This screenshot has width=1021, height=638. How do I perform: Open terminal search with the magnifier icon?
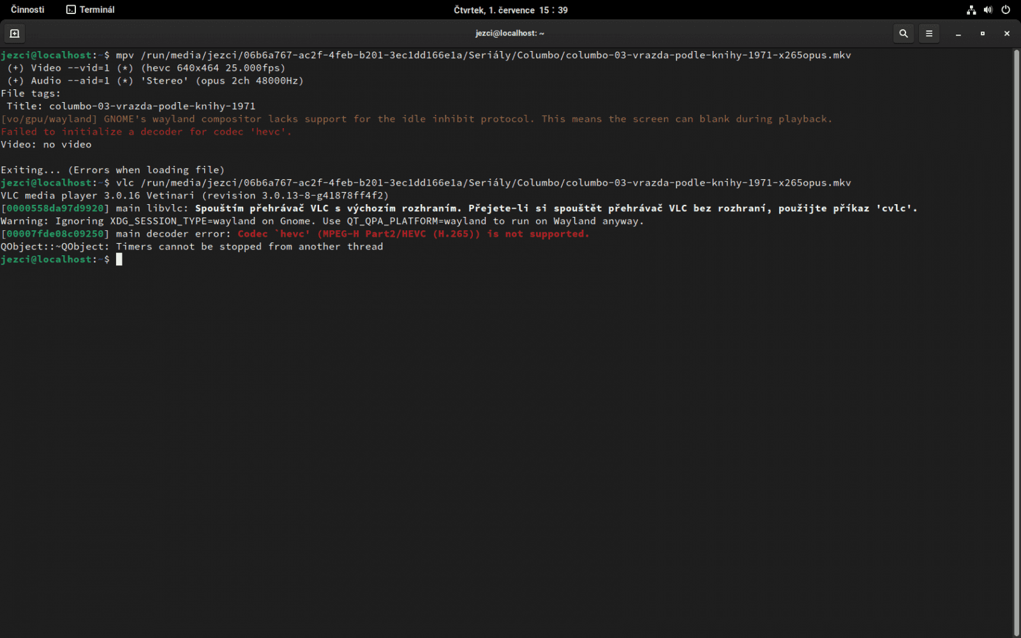pyautogui.click(x=903, y=33)
